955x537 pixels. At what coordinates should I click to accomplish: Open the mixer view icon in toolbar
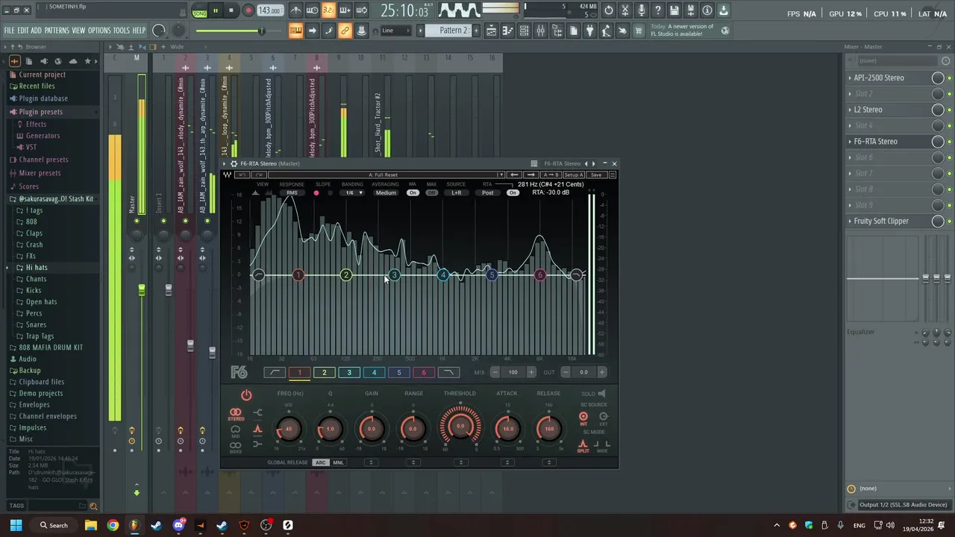[540, 31]
